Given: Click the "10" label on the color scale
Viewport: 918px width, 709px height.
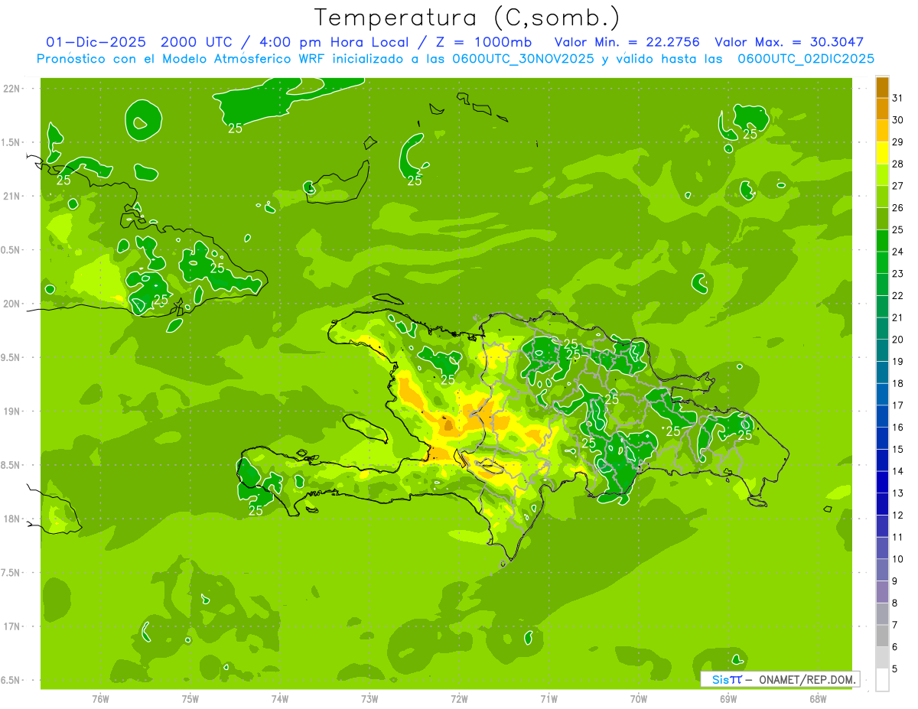Looking at the screenshot, I should coord(898,559).
